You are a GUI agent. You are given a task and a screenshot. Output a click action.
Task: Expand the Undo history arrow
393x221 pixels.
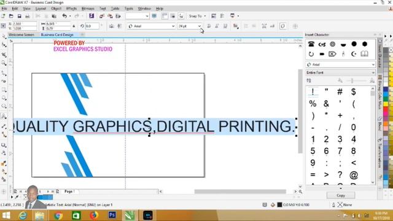click(x=70, y=16)
